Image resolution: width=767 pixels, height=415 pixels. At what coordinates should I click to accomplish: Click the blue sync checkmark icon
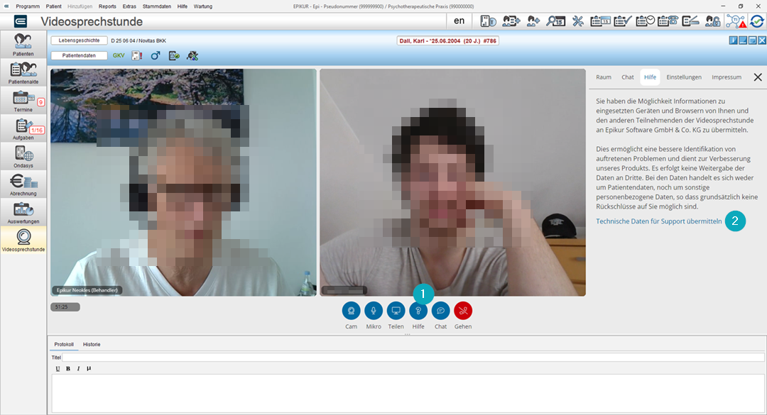point(757,21)
